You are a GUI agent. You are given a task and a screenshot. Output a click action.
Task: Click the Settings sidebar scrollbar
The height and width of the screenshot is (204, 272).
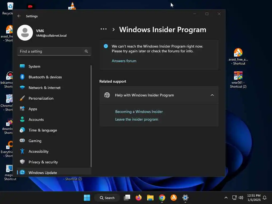click(91, 116)
